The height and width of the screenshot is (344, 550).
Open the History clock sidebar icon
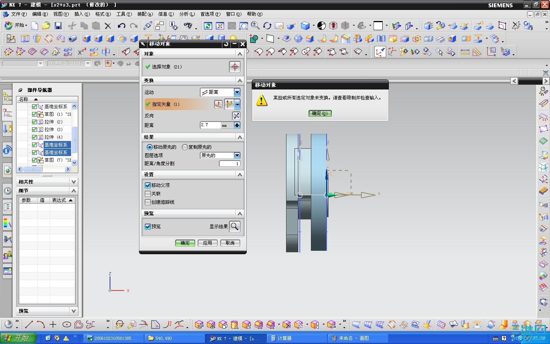(x=7, y=191)
